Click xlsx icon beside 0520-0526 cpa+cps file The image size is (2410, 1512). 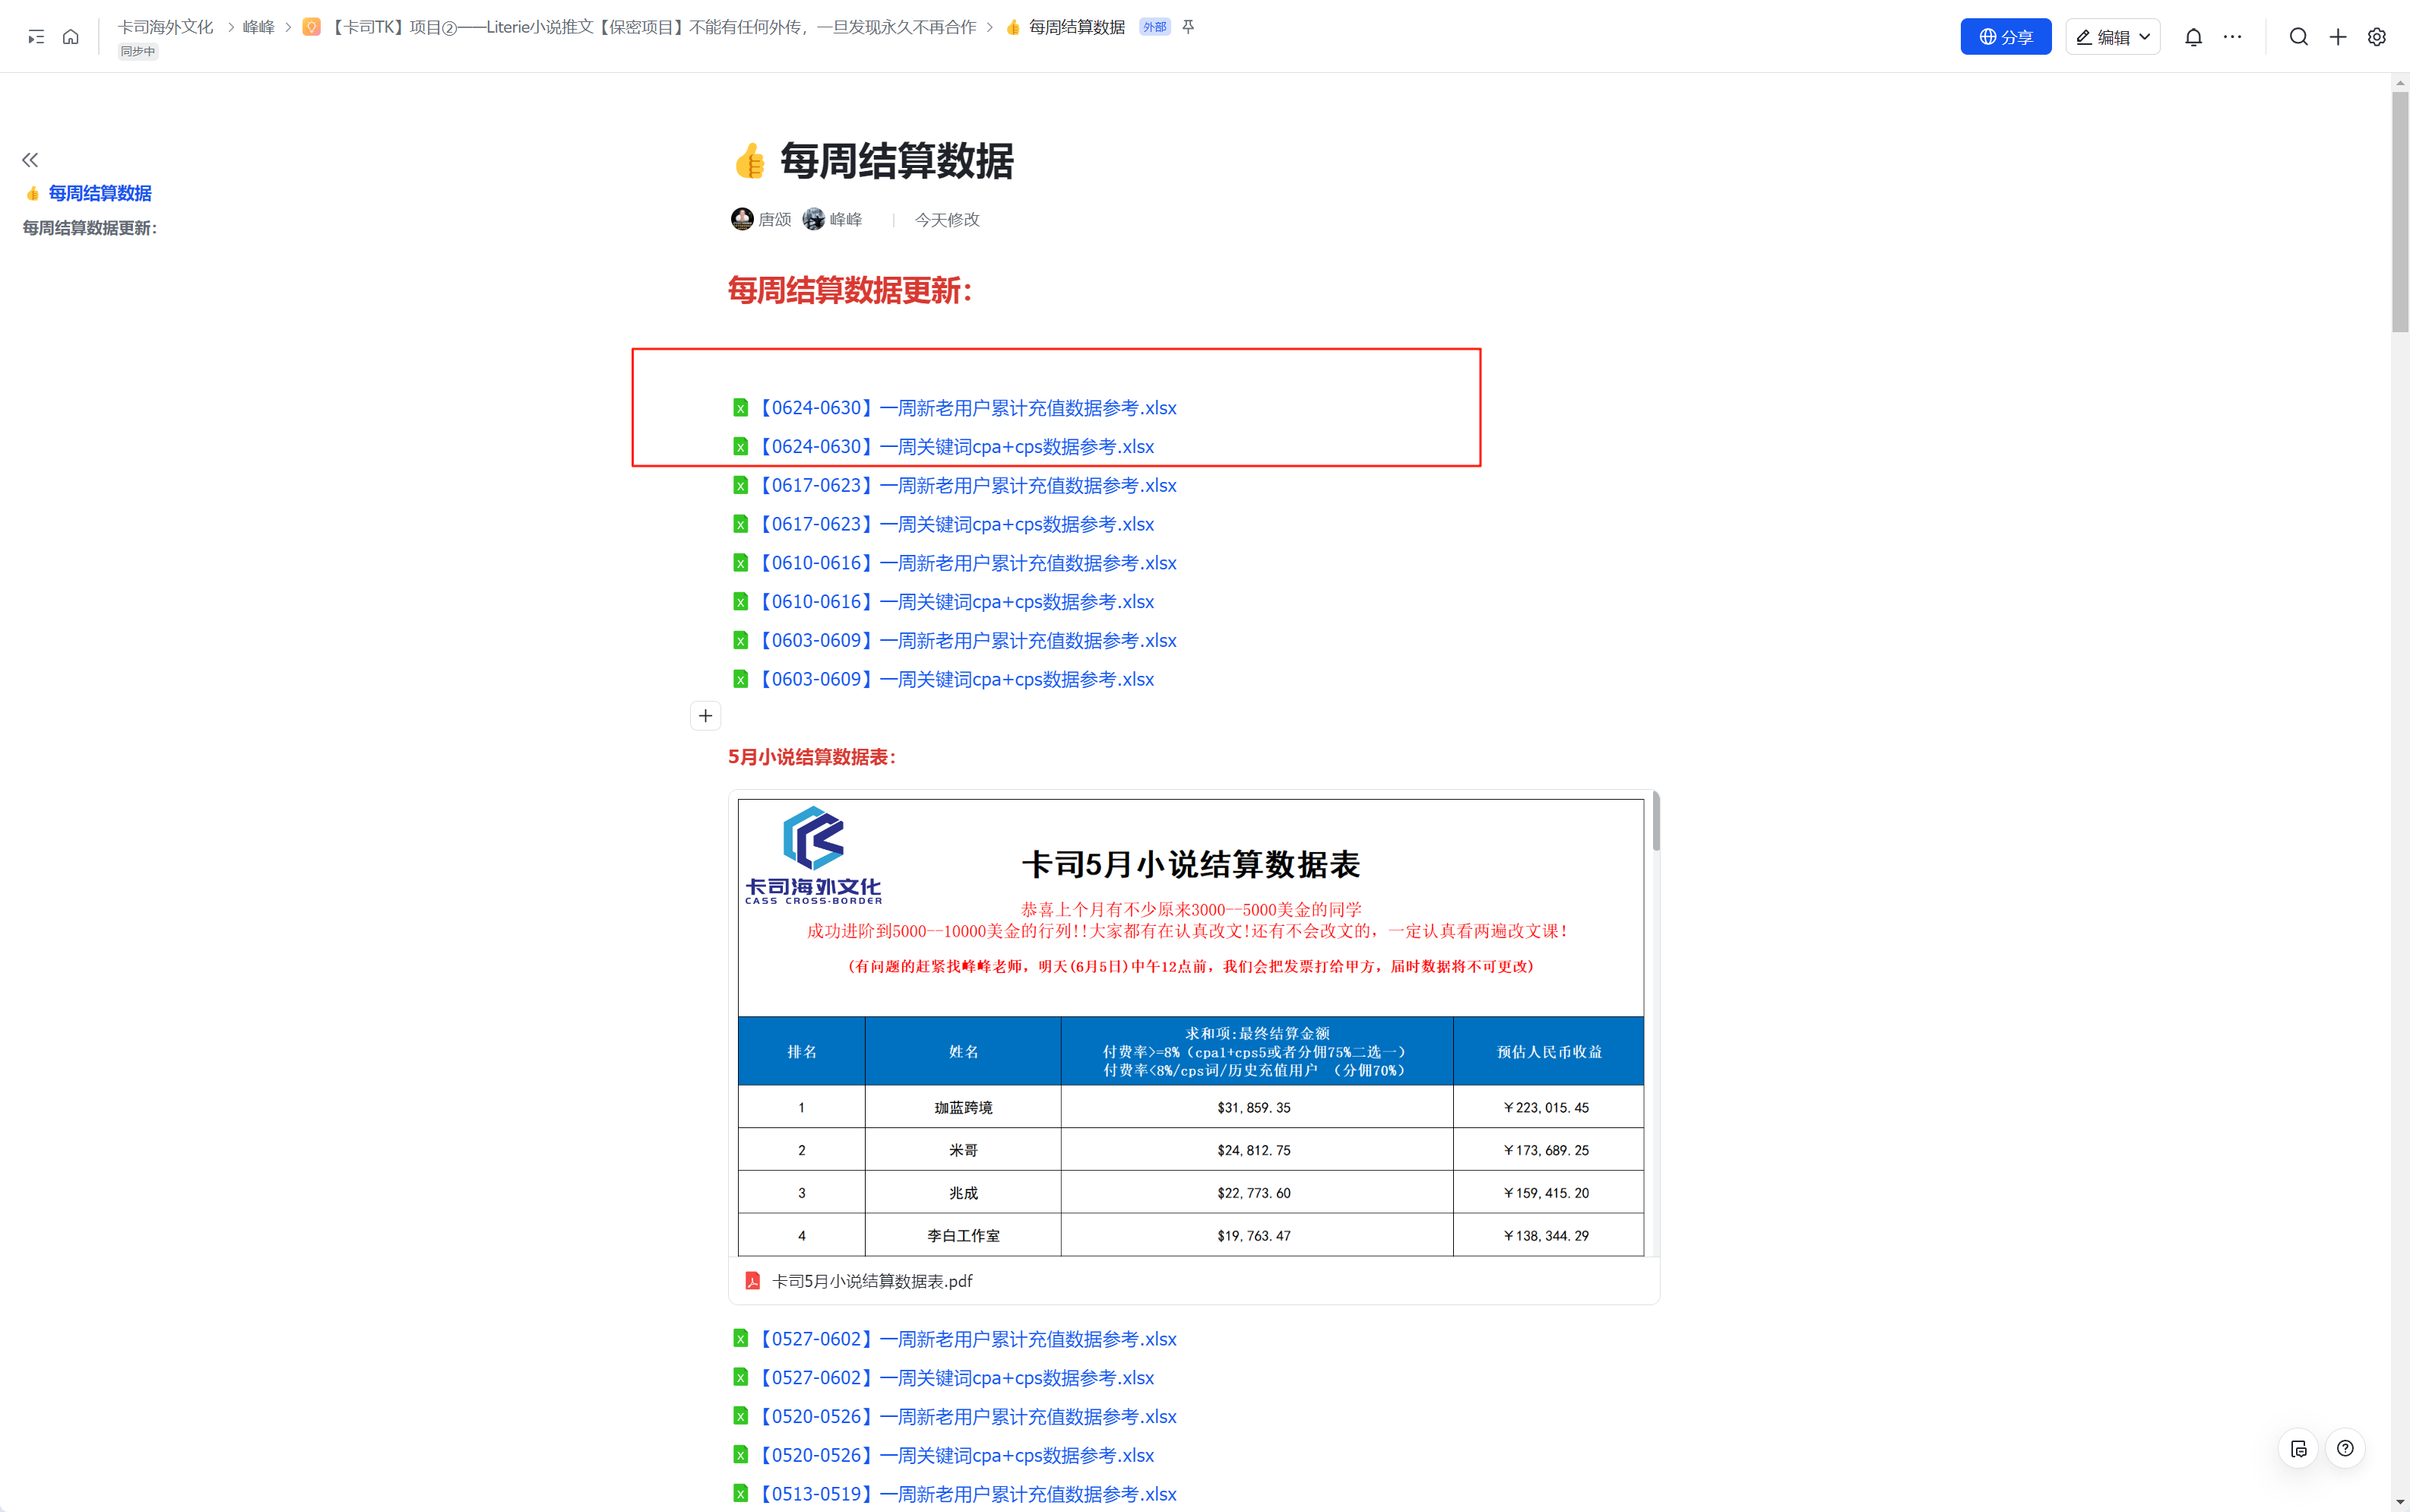pyautogui.click(x=739, y=1455)
